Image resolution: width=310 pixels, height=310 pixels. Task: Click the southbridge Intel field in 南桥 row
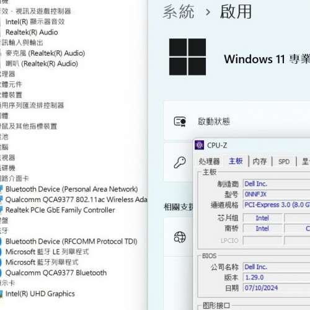[263, 229]
